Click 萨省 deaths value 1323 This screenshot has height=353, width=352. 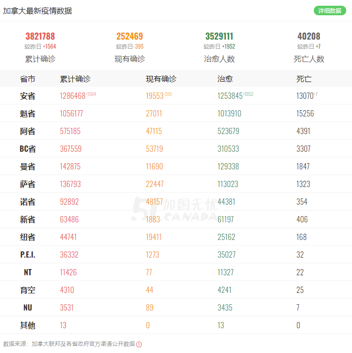(x=303, y=184)
